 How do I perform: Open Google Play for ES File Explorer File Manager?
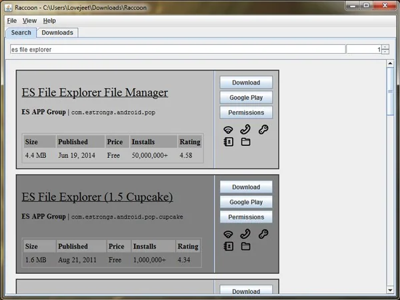tap(246, 97)
